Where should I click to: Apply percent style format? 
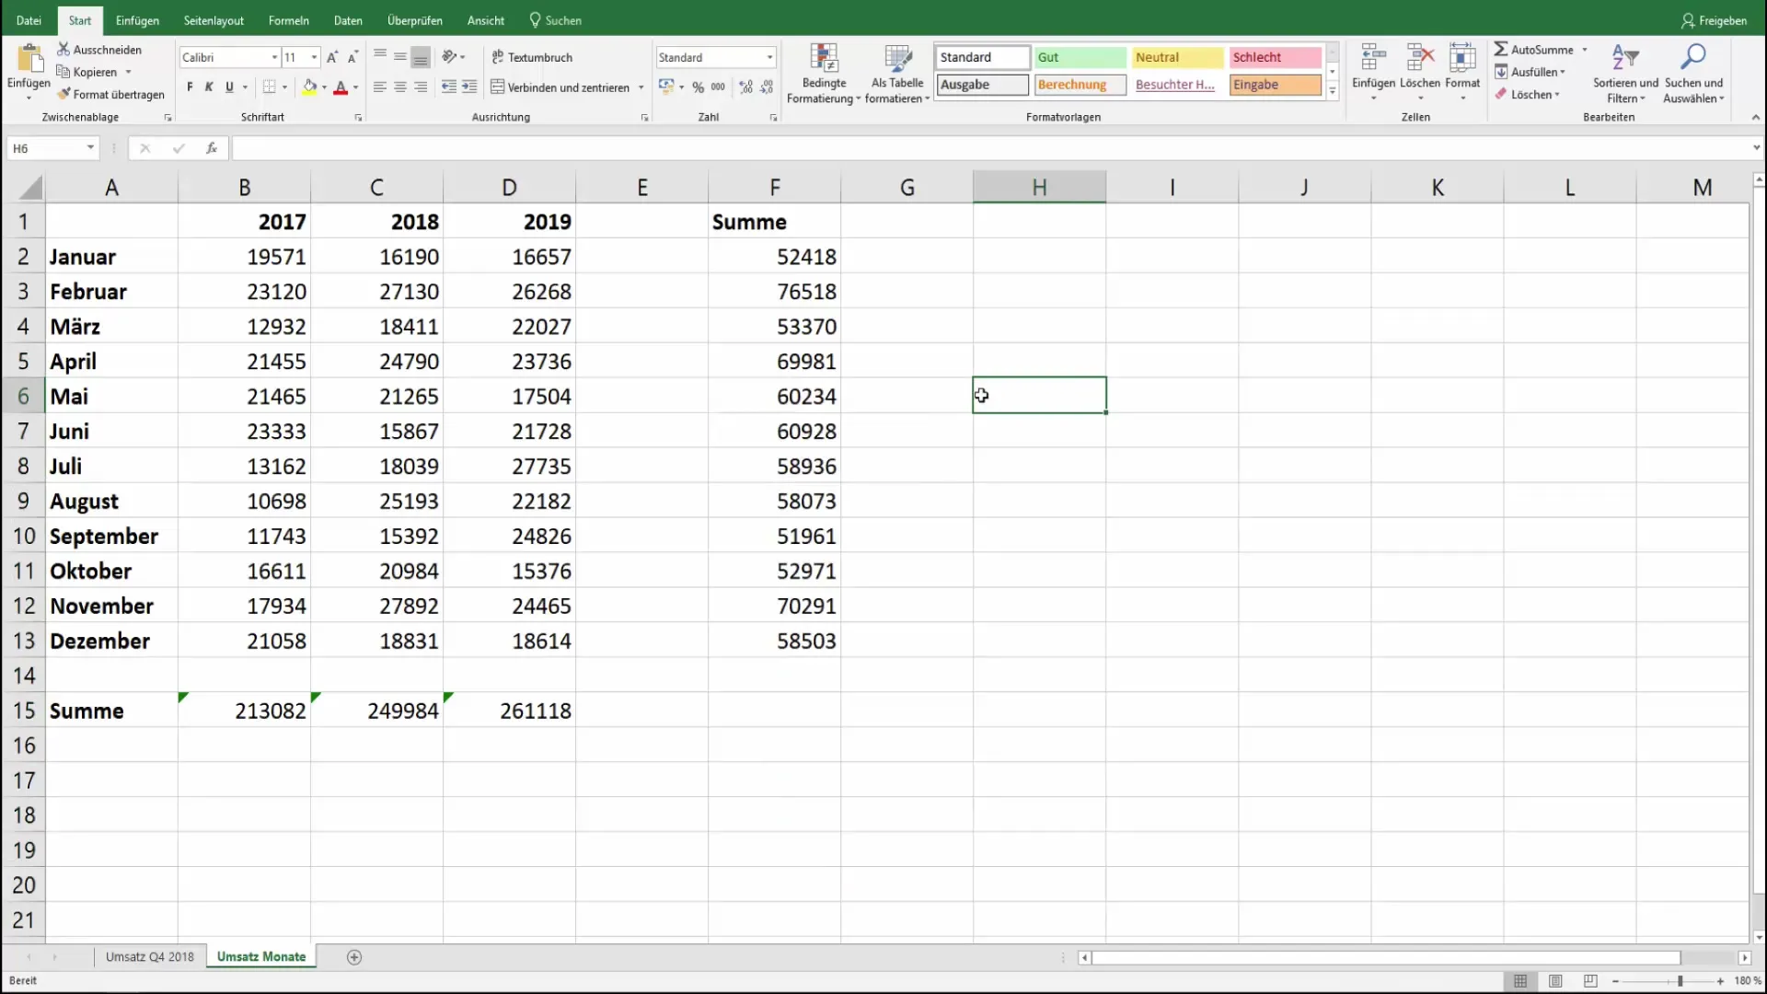coord(699,87)
